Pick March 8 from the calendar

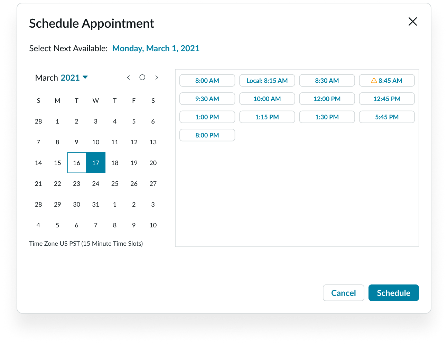pos(57,142)
